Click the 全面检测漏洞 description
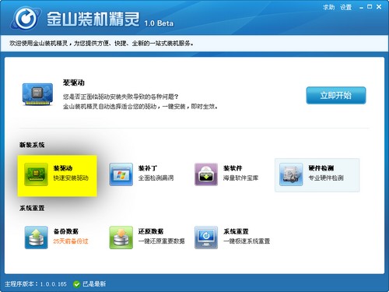The image size is (389, 292). tap(156, 178)
